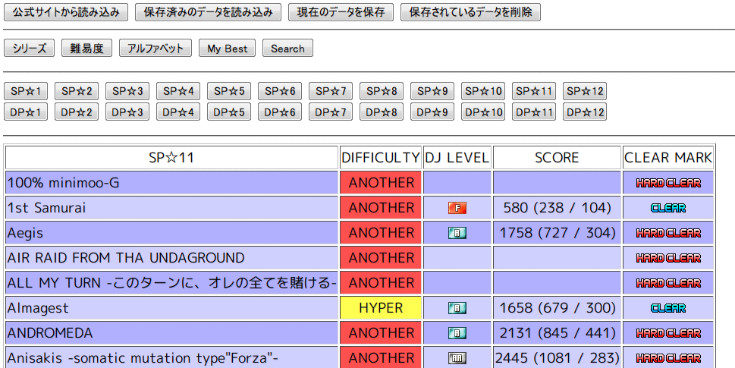Viewport: 735px width, 368px height.
Task: Select song title 1st Samurai
Action: tap(46, 208)
